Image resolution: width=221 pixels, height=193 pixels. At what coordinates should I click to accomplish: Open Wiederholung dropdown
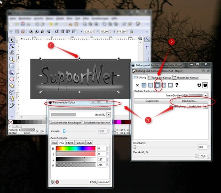pyautogui.click(x=206, y=107)
